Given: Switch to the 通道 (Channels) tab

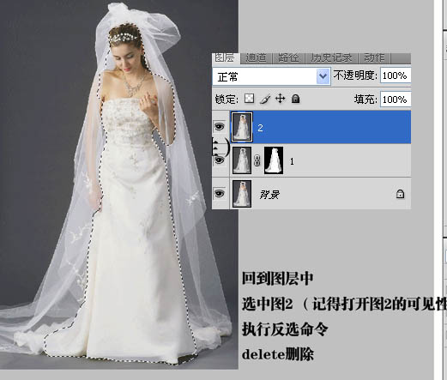Looking at the screenshot, I should tap(256, 58).
